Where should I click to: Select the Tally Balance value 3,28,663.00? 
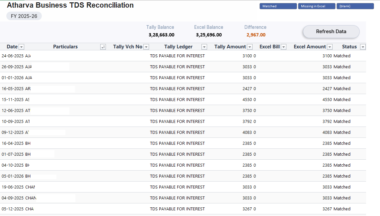click(161, 35)
